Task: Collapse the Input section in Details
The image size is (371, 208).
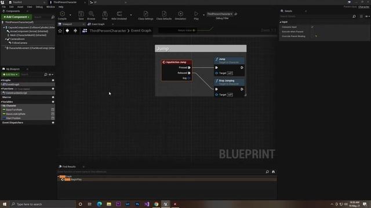Action: point(281,22)
